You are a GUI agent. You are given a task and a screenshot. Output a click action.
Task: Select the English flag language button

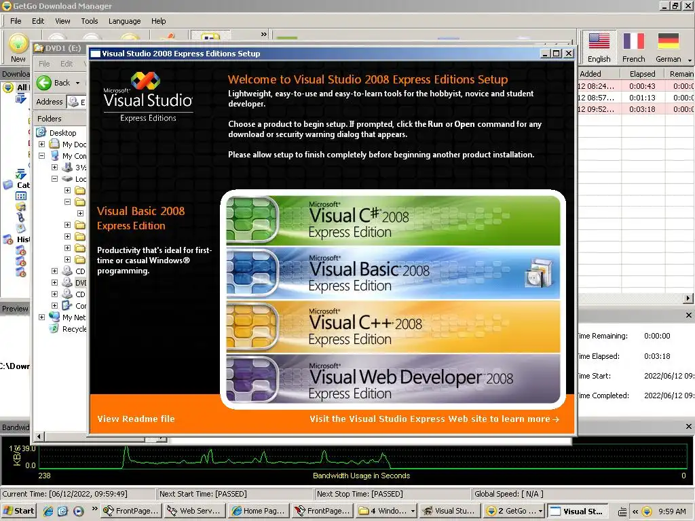(599, 48)
